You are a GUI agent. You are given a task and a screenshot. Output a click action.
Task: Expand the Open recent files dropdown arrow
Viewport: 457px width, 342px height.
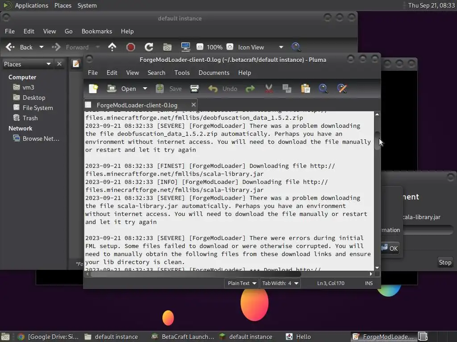click(145, 89)
